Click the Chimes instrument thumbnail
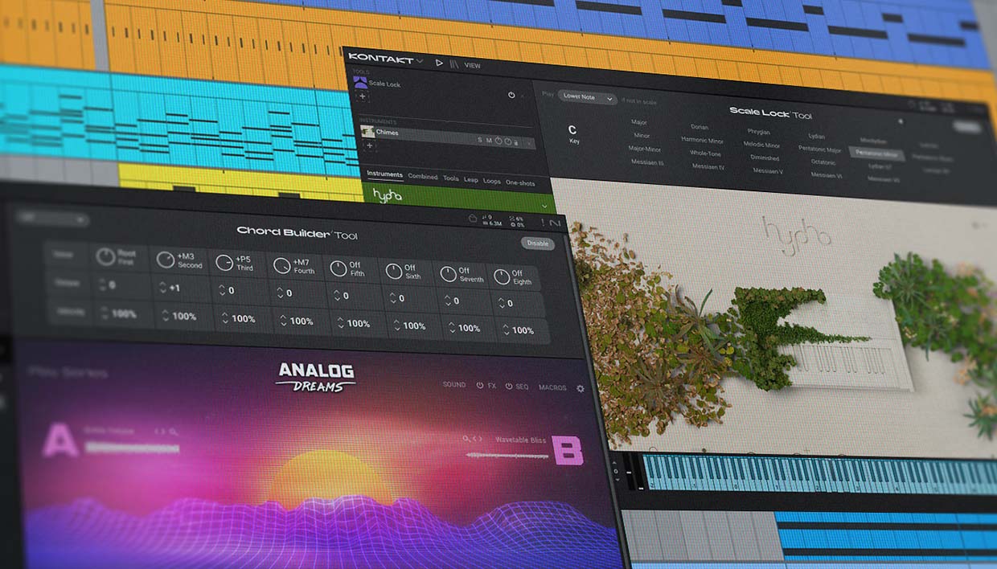997x569 pixels. (367, 132)
